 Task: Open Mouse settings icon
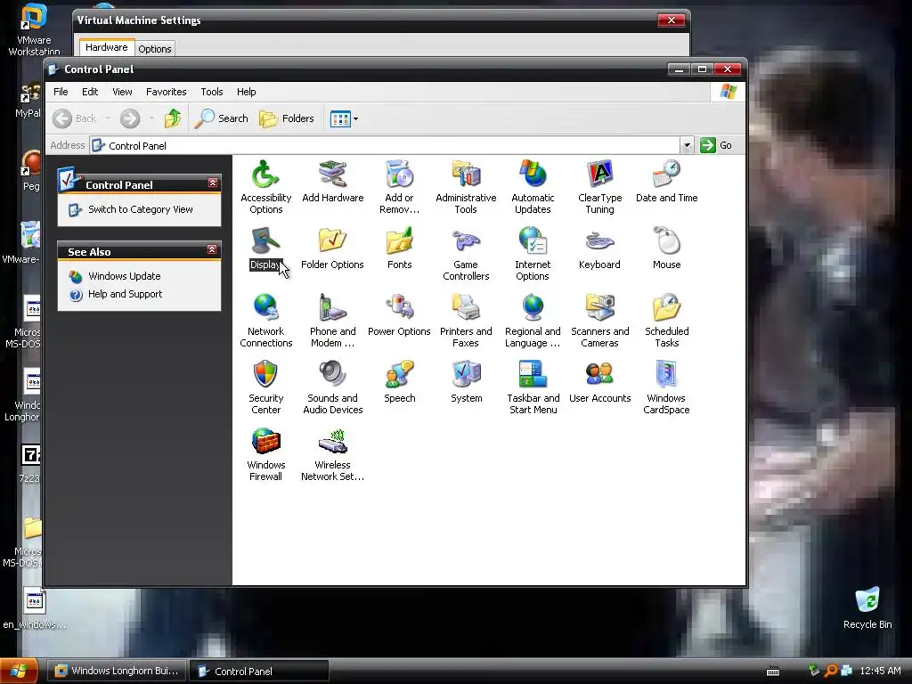click(666, 248)
